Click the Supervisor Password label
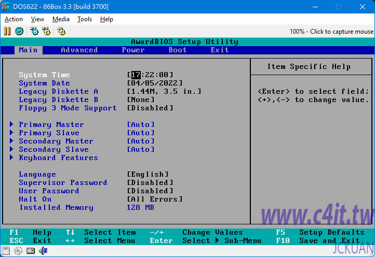This screenshot has height=257, width=375. coord(63,182)
